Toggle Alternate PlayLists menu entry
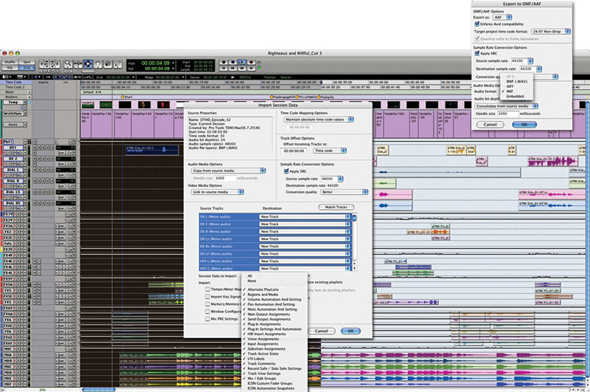This screenshot has width=590, height=392. (263, 290)
